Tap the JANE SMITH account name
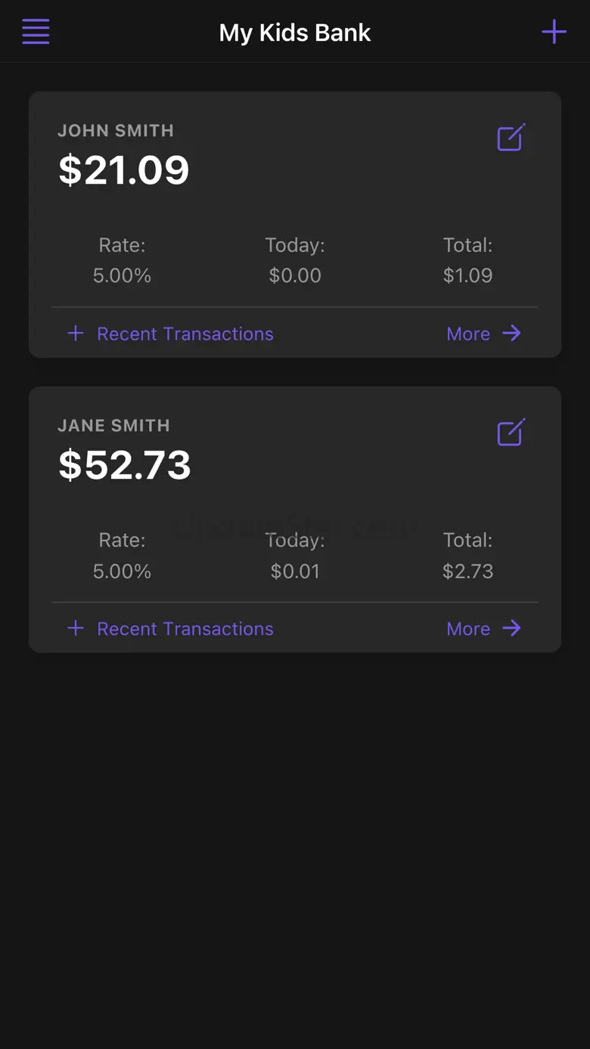The height and width of the screenshot is (1049, 590). 113,426
